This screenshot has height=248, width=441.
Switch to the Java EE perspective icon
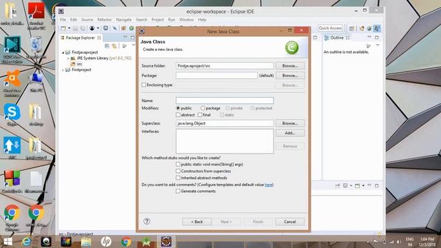[362, 28]
